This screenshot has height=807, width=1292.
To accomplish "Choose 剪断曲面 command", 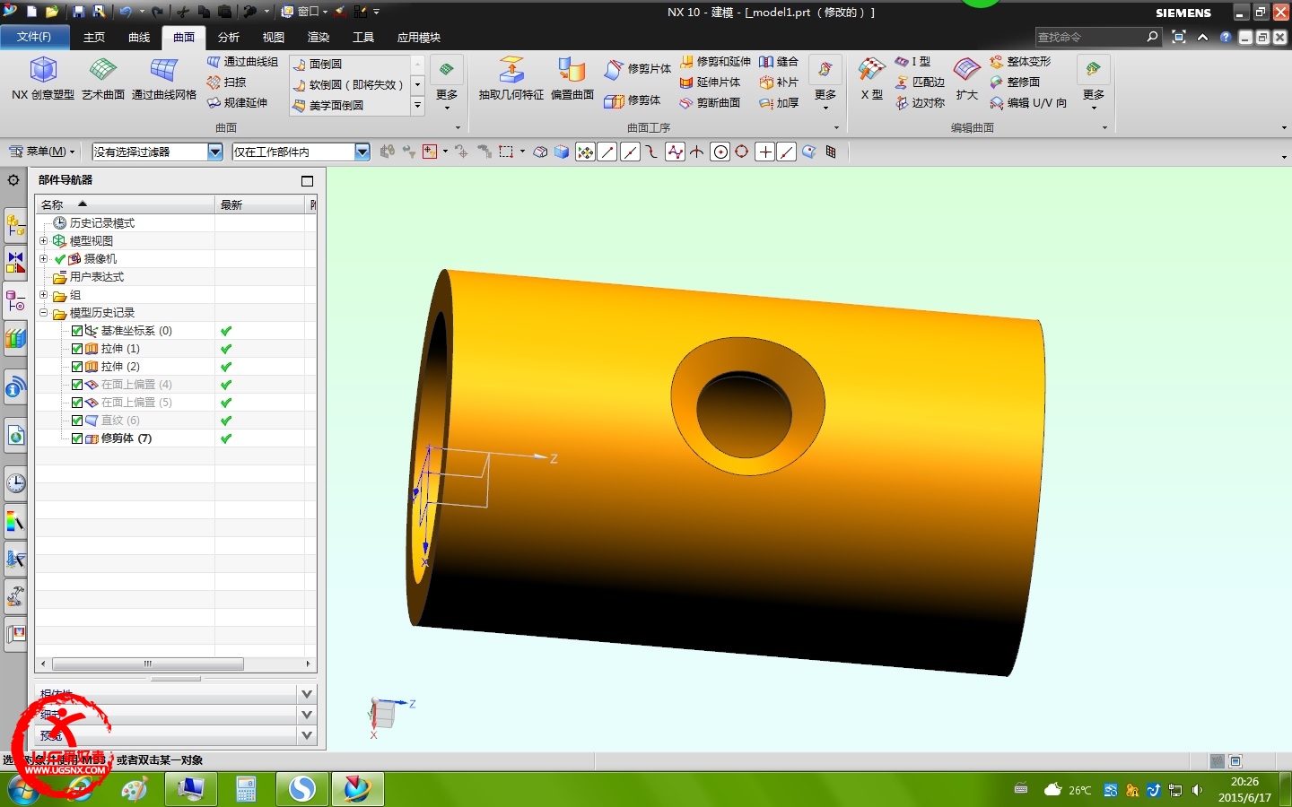I will [x=710, y=103].
